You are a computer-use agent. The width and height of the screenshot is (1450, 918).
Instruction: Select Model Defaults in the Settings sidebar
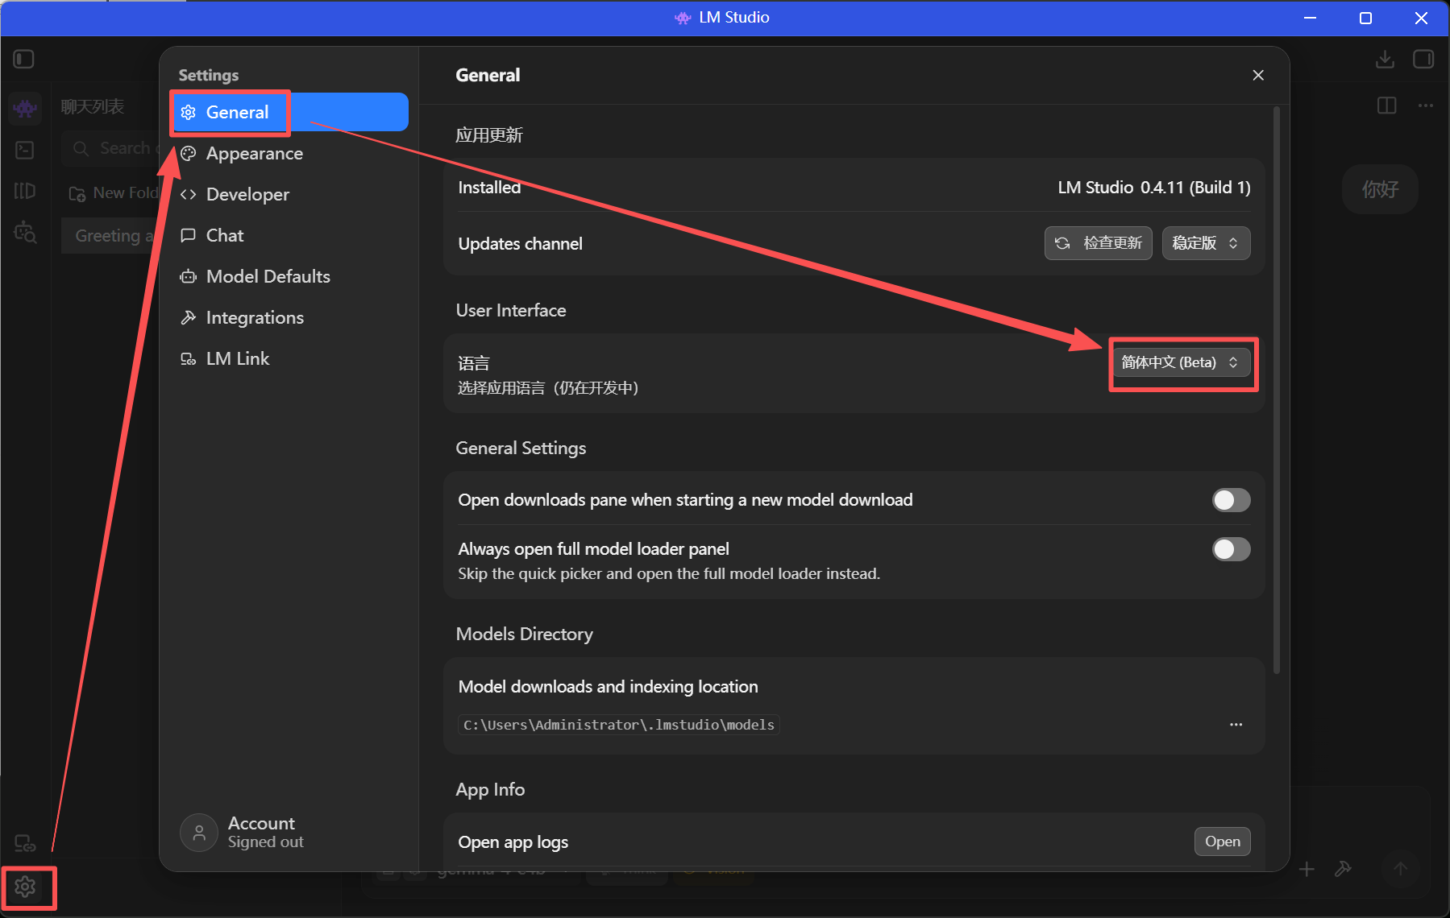pos(289,276)
